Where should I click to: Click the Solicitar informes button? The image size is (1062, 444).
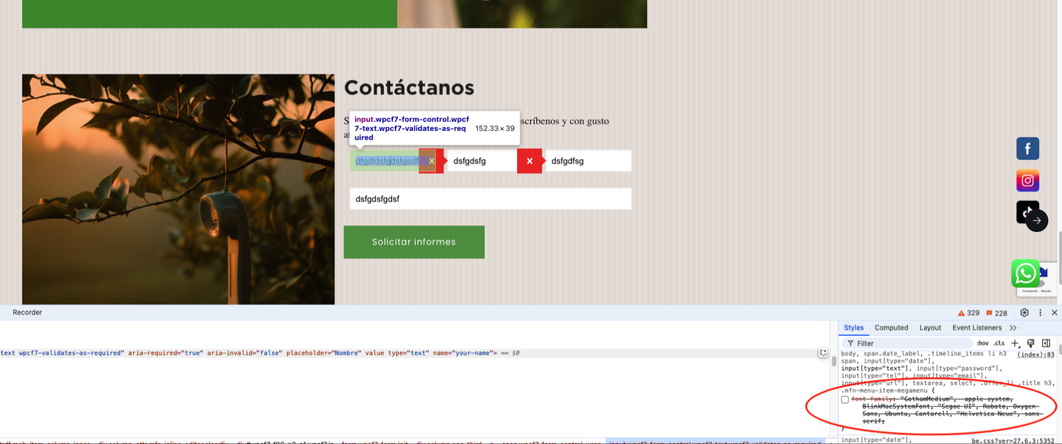tap(414, 242)
